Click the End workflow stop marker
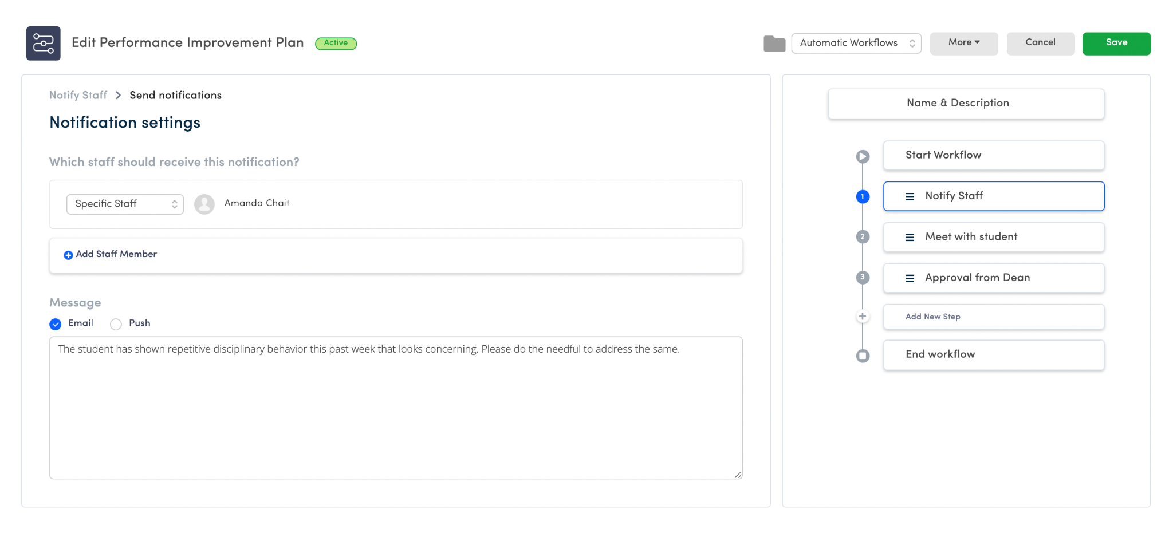The width and height of the screenshot is (1173, 533). pyautogui.click(x=863, y=356)
